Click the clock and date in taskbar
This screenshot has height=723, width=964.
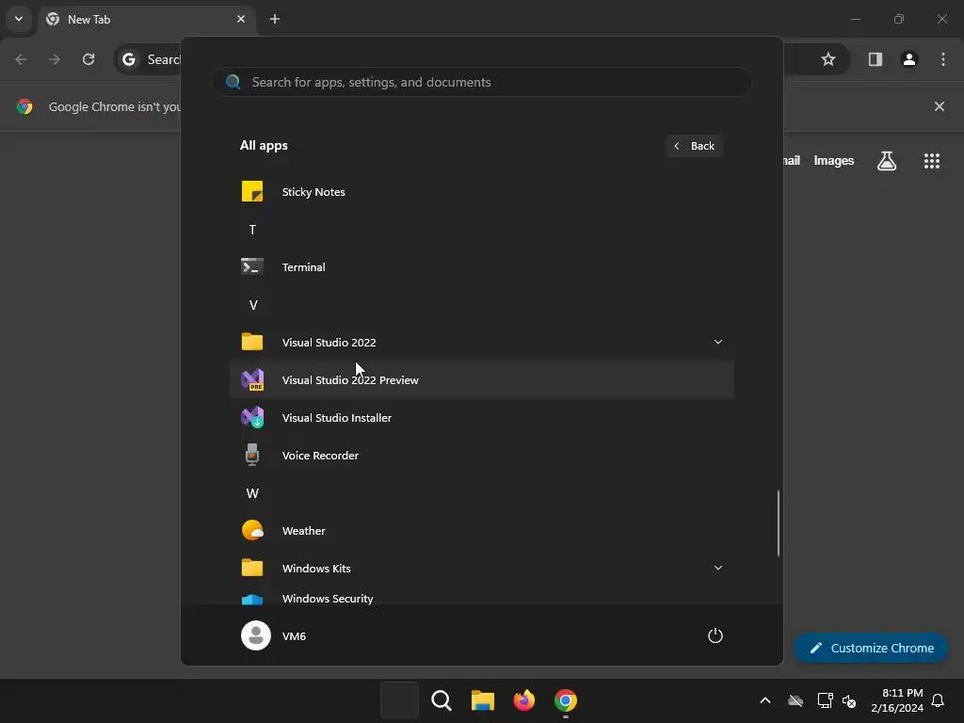pos(896,700)
